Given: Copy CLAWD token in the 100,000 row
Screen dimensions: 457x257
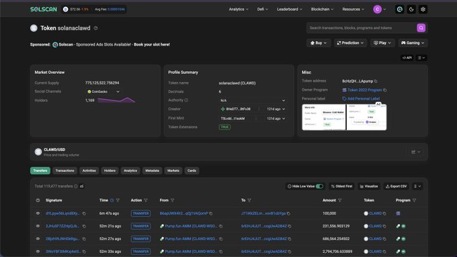Looking at the screenshot, I should 384,213.
